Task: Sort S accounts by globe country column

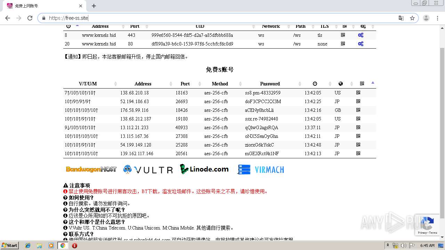Action: click(x=344, y=84)
